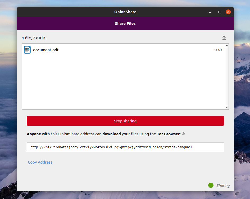Select the document.odt file name
250x199 pixels.
point(46,50)
